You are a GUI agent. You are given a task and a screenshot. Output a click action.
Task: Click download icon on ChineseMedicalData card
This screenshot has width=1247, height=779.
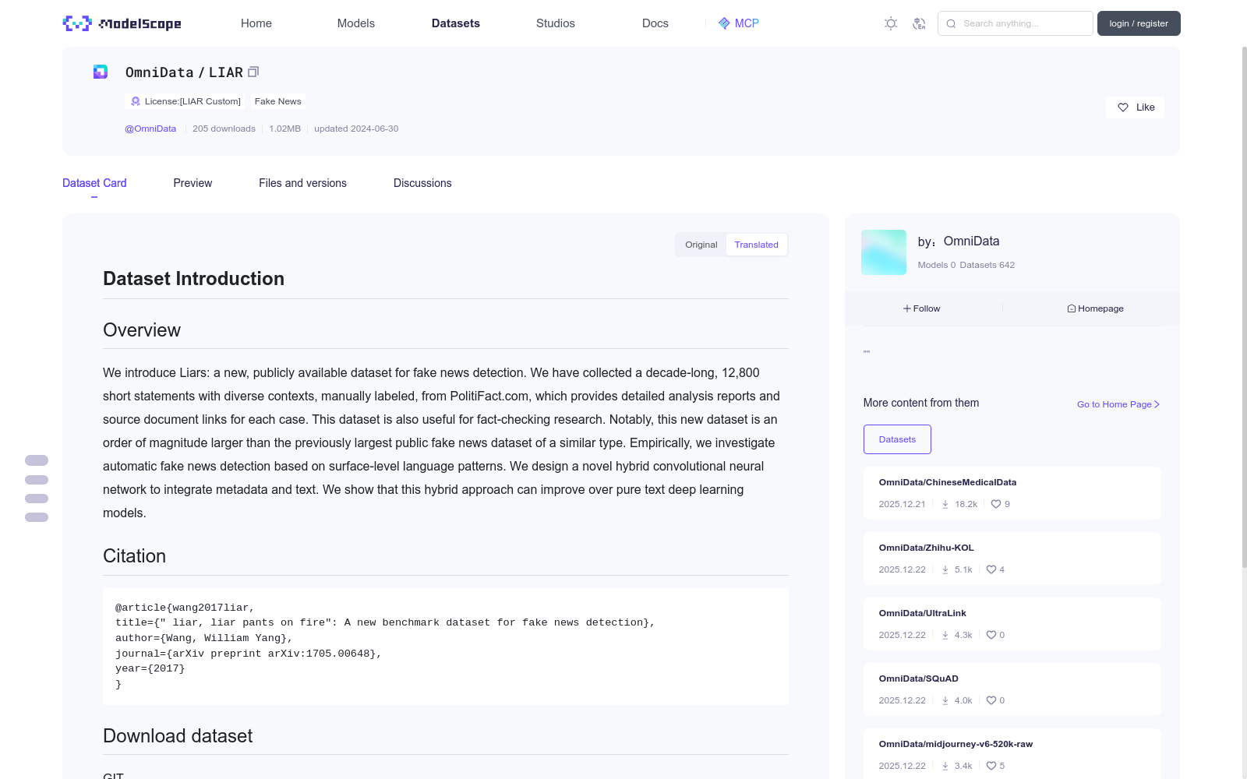(x=945, y=504)
